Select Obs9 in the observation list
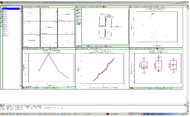 11,24
